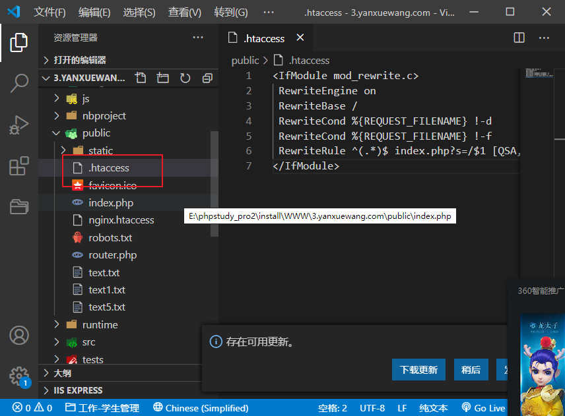Expand the 大纲 outline section
Image resolution: width=565 pixels, height=416 pixels.
[119, 373]
